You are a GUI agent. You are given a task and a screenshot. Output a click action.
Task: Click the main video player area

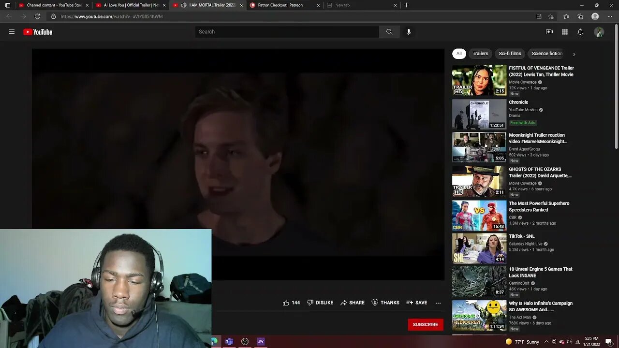pyautogui.click(x=238, y=164)
